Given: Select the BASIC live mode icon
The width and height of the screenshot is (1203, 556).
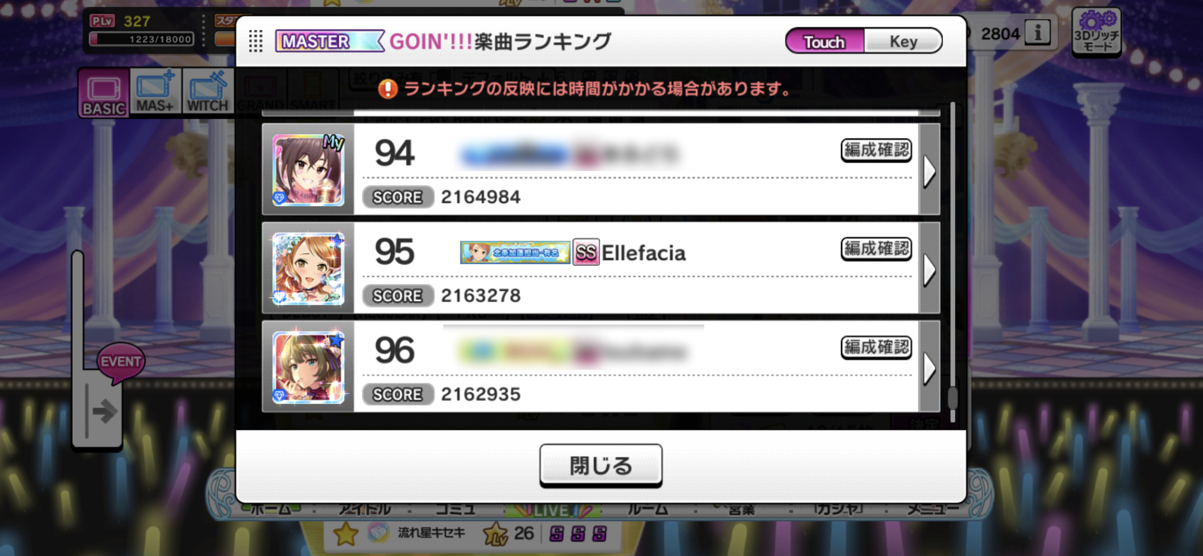Looking at the screenshot, I should pyautogui.click(x=104, y=93).
